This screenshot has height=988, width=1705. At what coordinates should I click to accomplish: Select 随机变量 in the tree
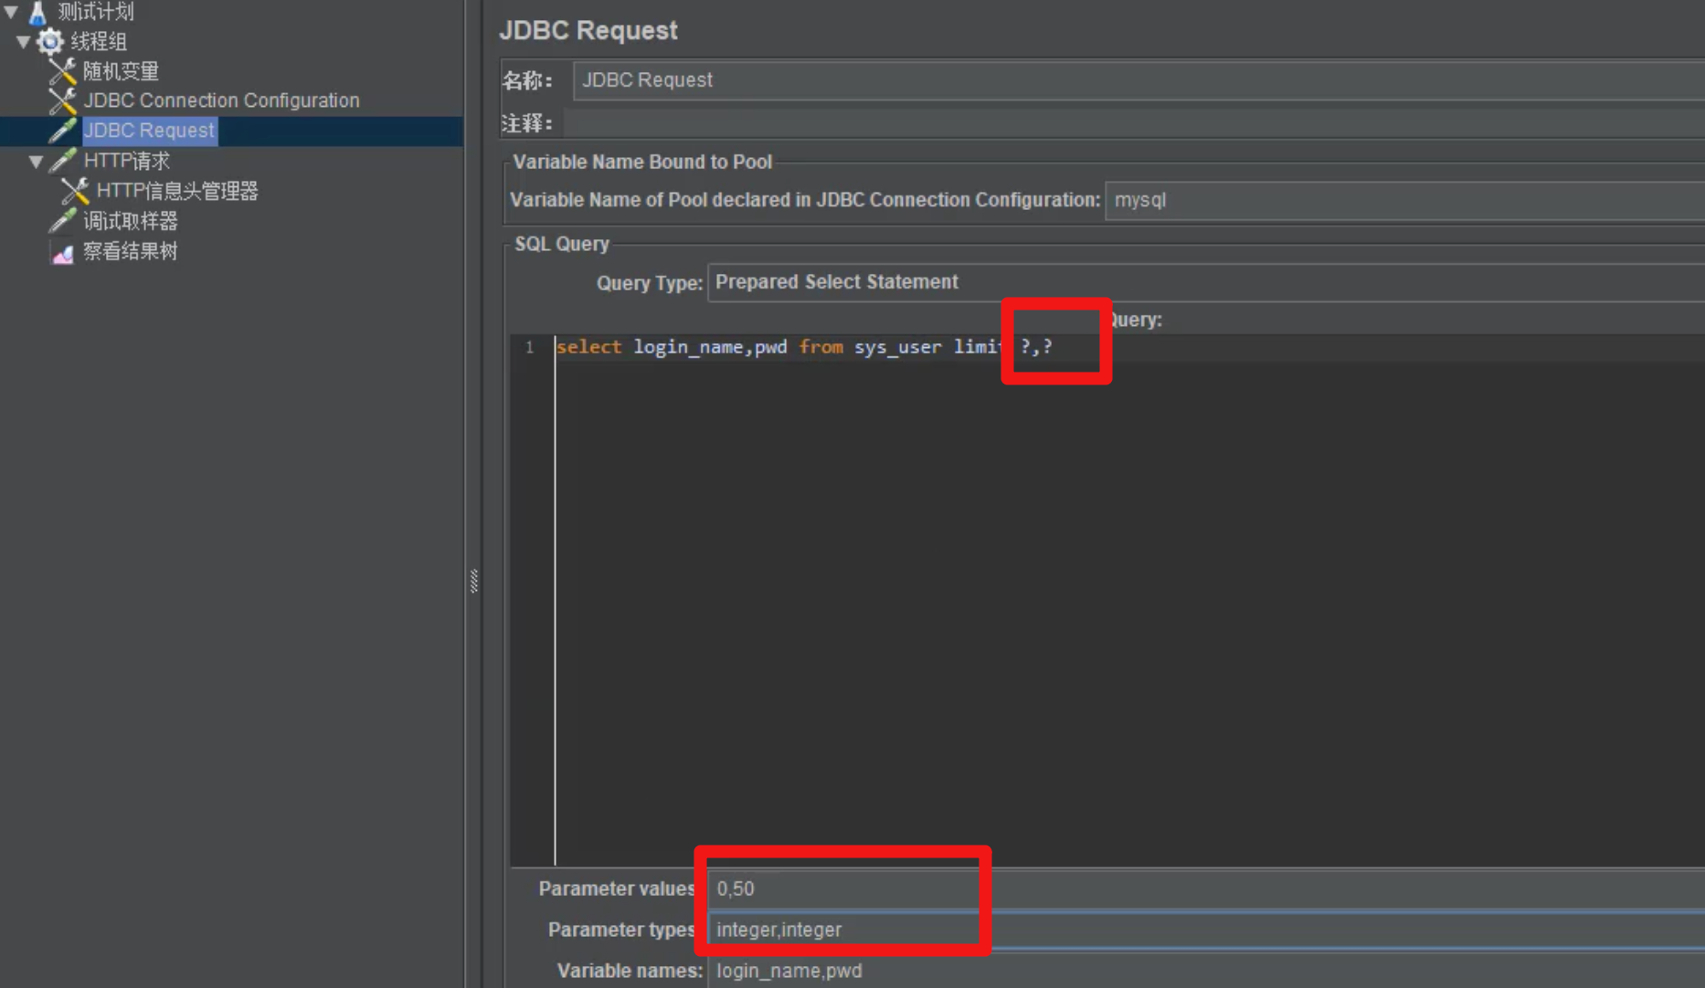click(121, 71)
